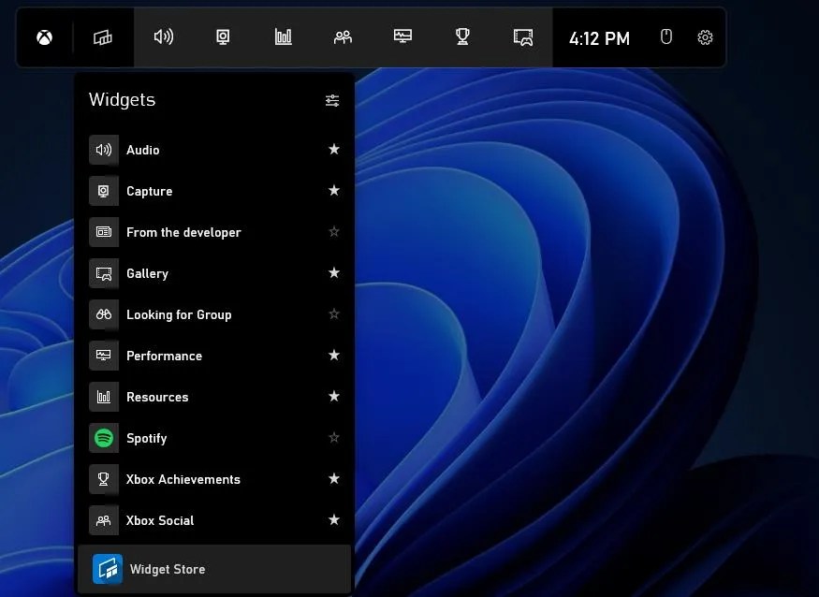The image size is (819, 597).
Task: Open the Game Bar settings gear
Action: coord(705,37)
